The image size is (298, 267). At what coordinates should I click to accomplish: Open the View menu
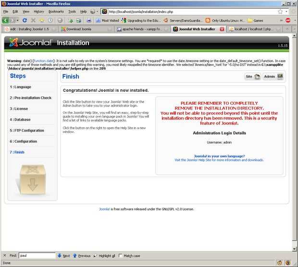click(26, 12)
